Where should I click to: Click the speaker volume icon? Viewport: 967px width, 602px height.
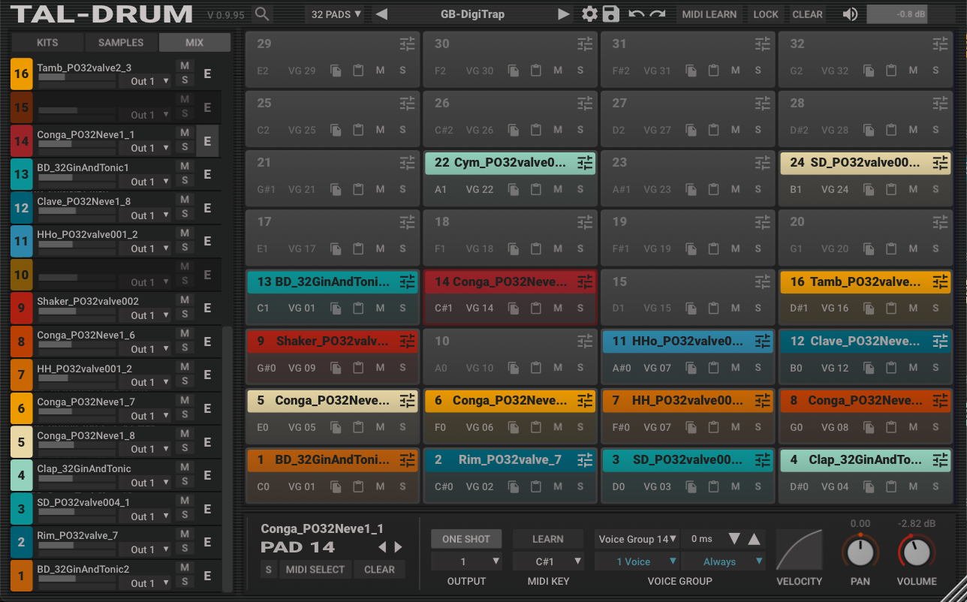[x=850, y=14]
